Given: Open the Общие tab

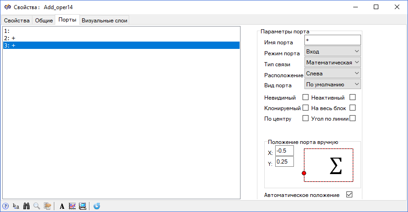Looking at the screenshot, I should [44, 20].
